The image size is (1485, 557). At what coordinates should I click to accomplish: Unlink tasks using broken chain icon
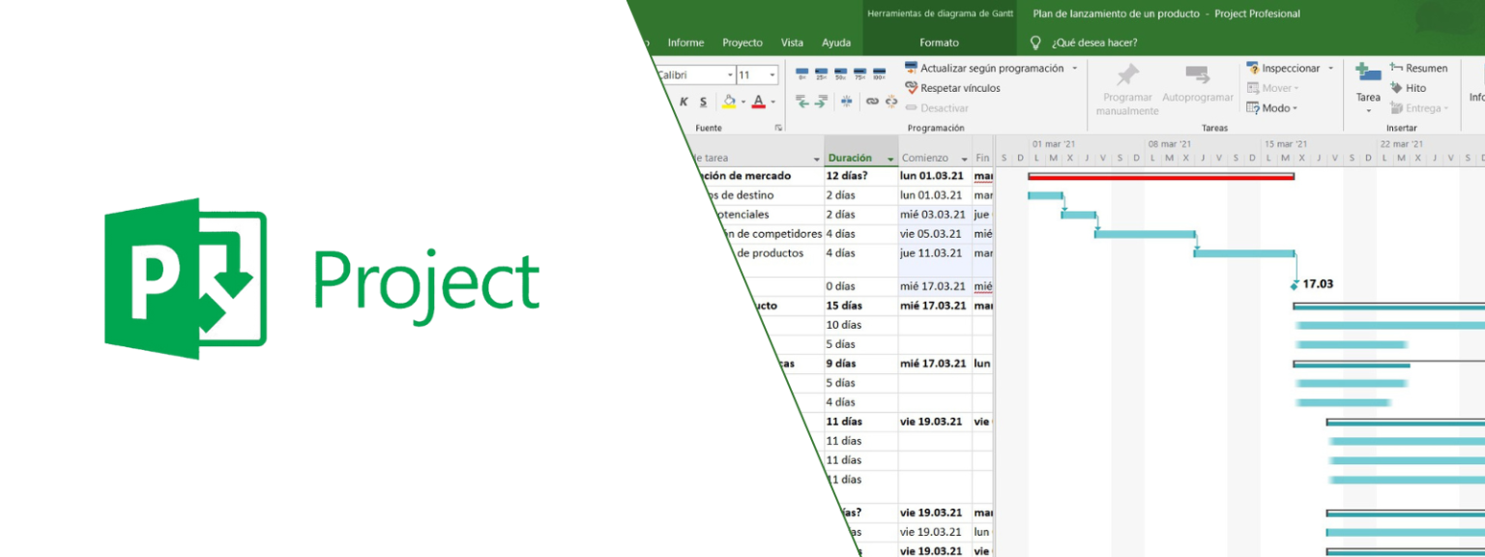click(891, 101)
